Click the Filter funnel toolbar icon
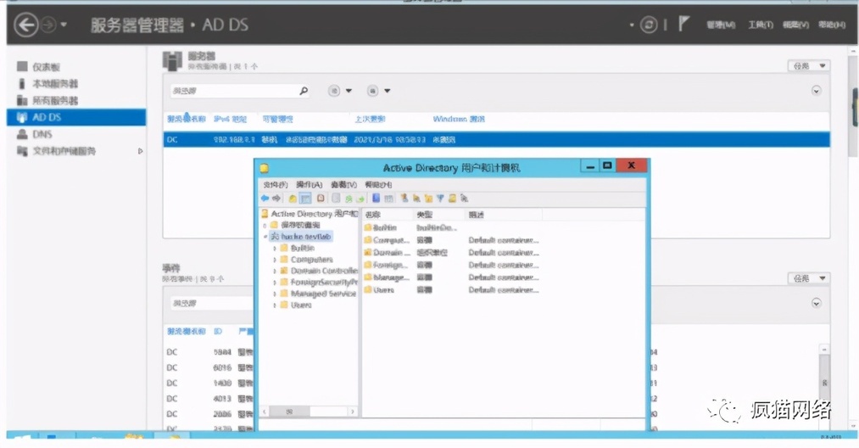This screenshot has height=448, width=859. tap(440, 199)
